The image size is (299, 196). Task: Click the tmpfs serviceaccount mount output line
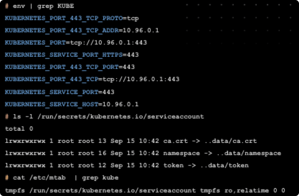click(145, 190)
